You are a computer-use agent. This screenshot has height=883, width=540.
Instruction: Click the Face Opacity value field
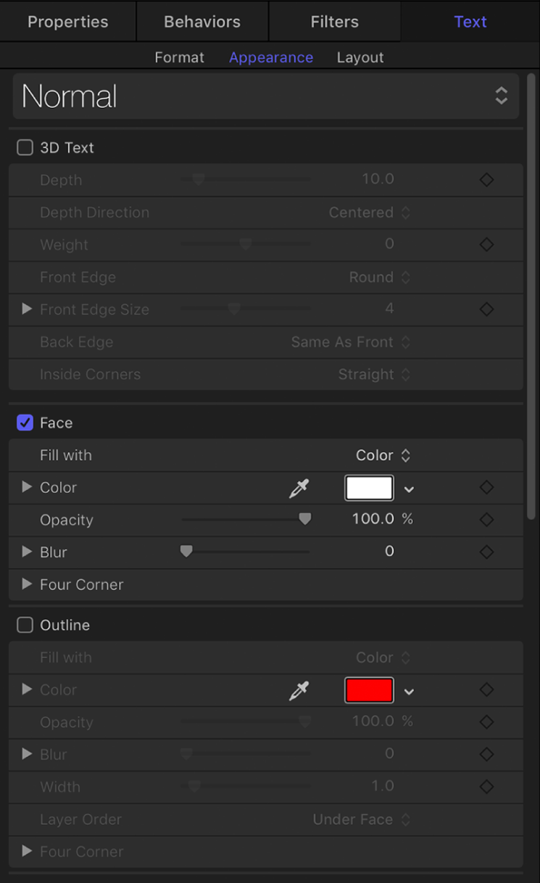374,520
